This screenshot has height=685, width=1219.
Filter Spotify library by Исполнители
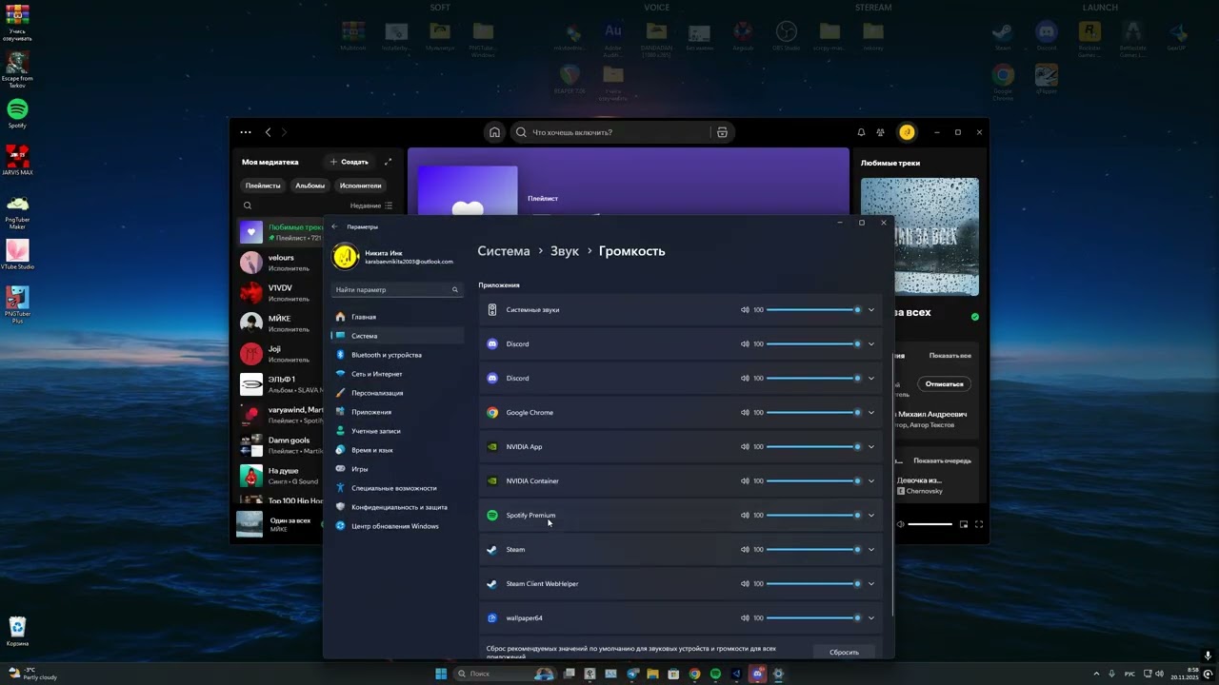360,186
